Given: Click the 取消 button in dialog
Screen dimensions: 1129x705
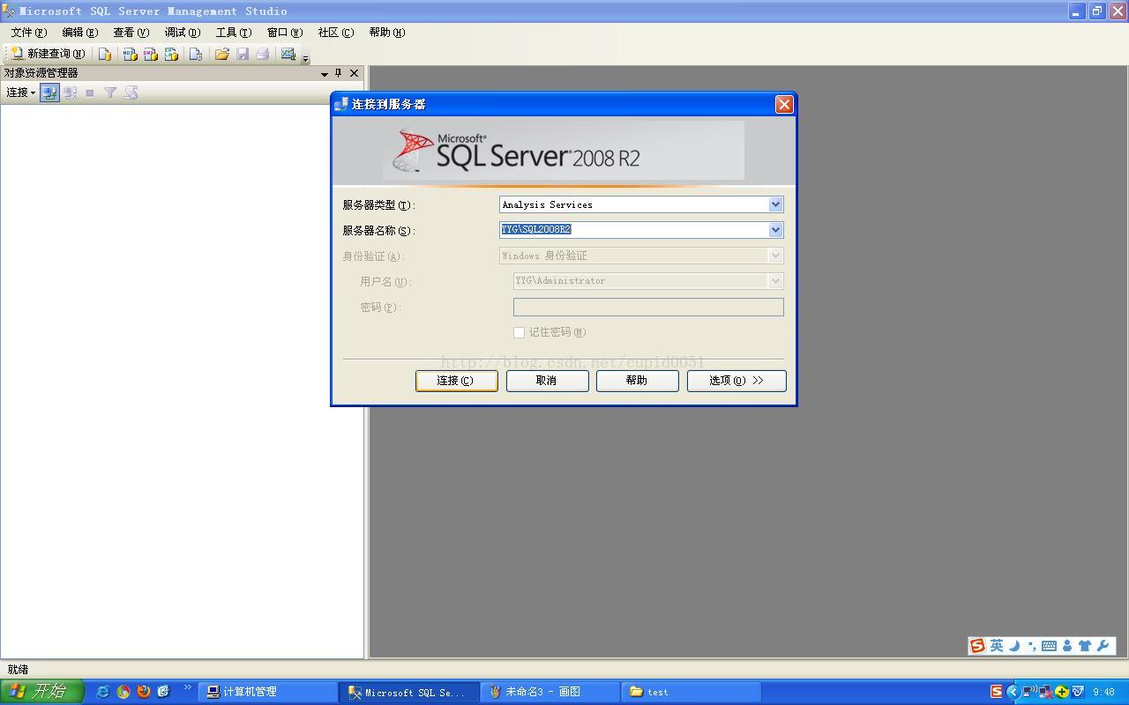Looking at the screenshot, I should click(547, 381).
